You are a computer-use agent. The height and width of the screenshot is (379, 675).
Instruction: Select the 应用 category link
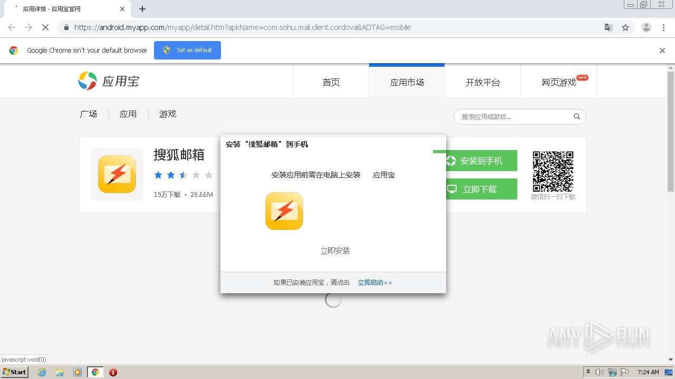click(x=128, y=114)
